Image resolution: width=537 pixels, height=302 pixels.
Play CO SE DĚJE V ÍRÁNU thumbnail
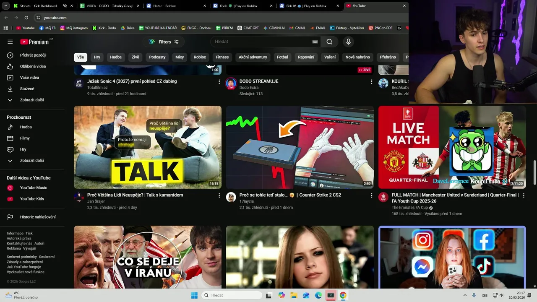coord(148,257)
